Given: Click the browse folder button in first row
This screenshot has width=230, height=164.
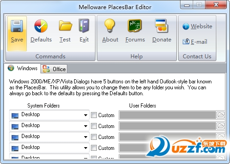Looking at the screenshot, I should [220, 115].
